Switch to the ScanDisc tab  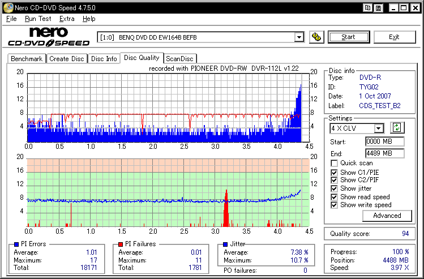[179, 59]
